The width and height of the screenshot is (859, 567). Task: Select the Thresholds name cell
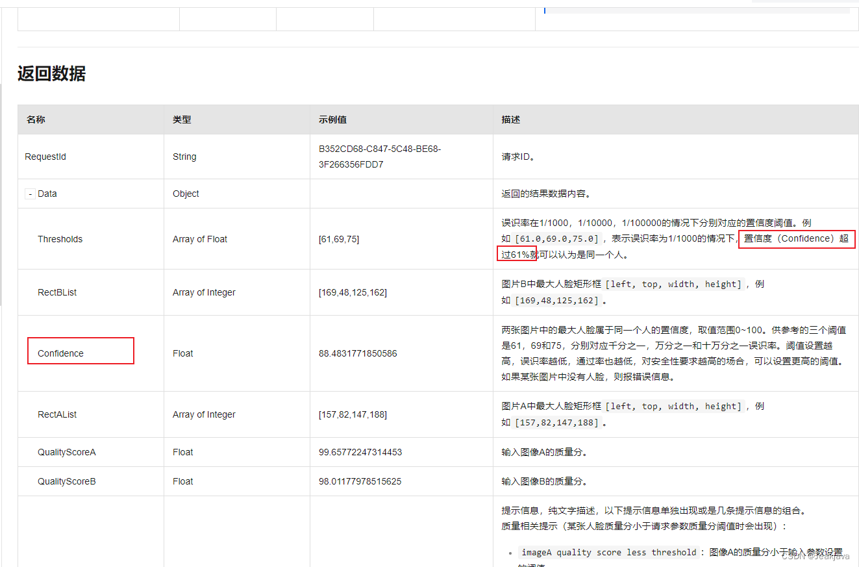(x=91, y=239)
